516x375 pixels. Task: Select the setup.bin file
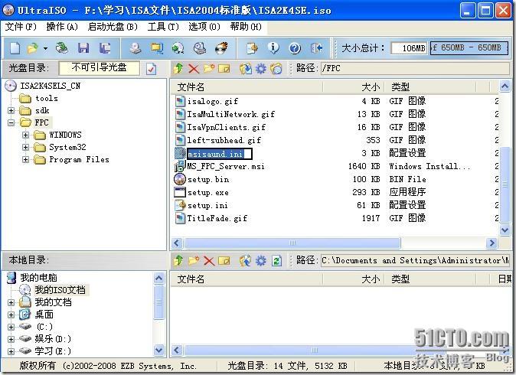[208, 179]
